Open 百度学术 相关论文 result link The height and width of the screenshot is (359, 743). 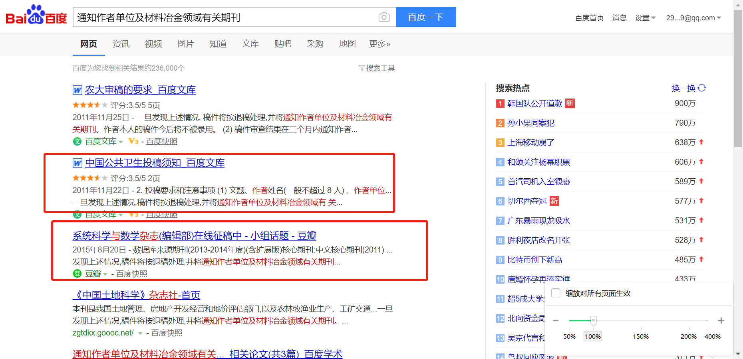tap(207, 354)
